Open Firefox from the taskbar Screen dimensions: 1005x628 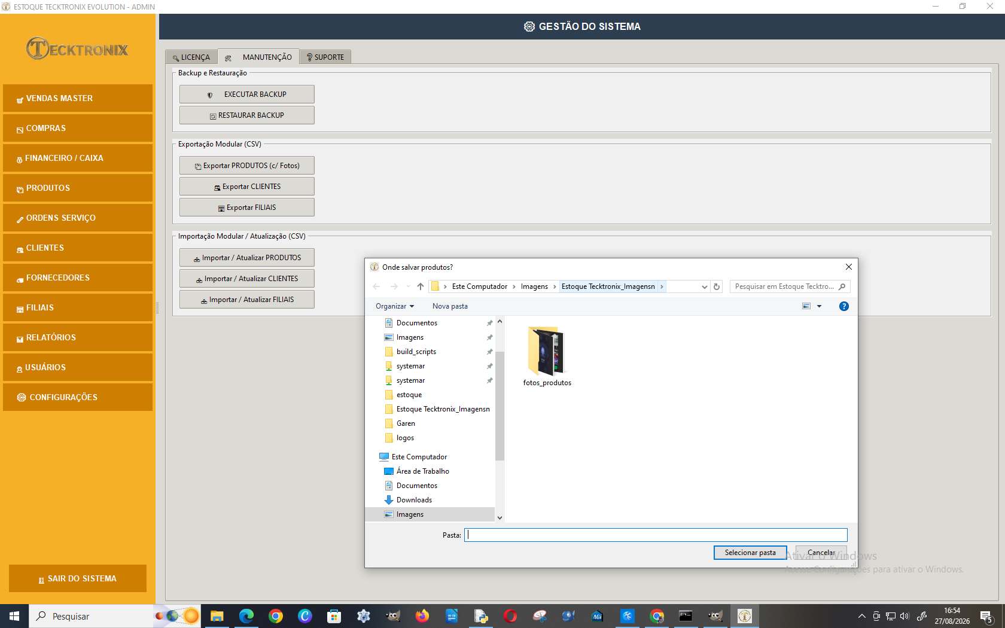[422, 616]
